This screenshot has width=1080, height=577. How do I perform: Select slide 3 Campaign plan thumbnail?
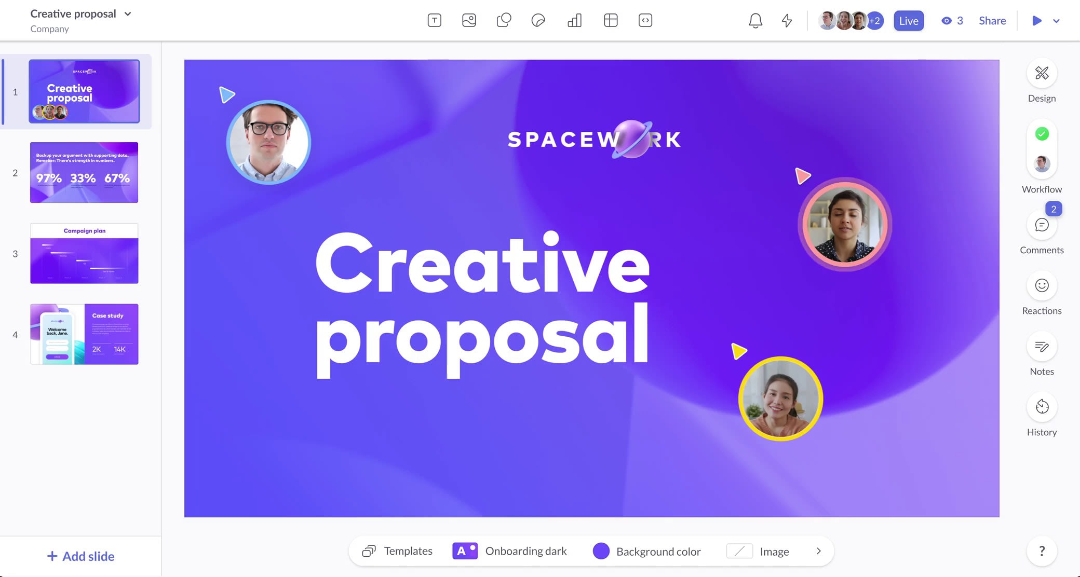pyautogui.click(x=84, y=253)
